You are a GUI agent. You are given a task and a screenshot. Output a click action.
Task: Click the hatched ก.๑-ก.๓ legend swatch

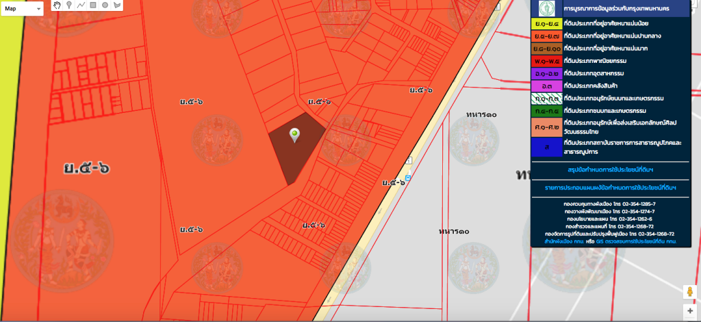tap(546, 98)
